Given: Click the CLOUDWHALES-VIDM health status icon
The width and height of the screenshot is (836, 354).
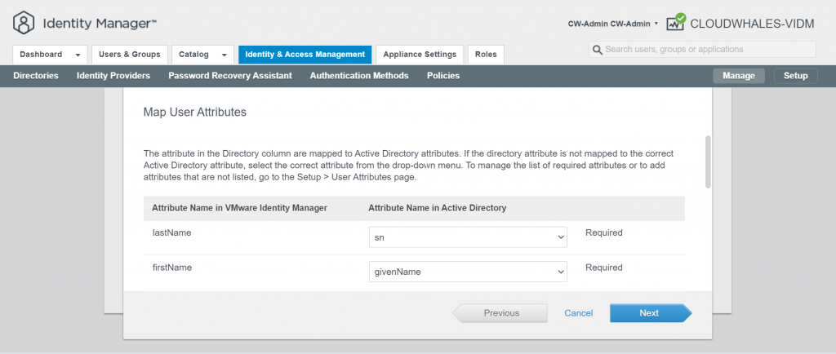Looking at the screenshot, I should (x=675, y=22).
